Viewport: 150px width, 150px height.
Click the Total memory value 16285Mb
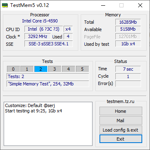click(128, 22)
